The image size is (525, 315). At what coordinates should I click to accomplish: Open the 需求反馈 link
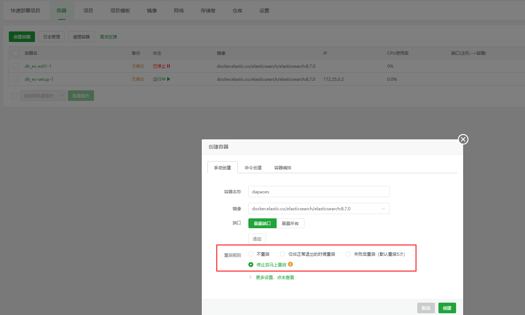[108, 37]
